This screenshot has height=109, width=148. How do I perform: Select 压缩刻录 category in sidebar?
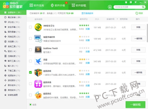(13, 56)
